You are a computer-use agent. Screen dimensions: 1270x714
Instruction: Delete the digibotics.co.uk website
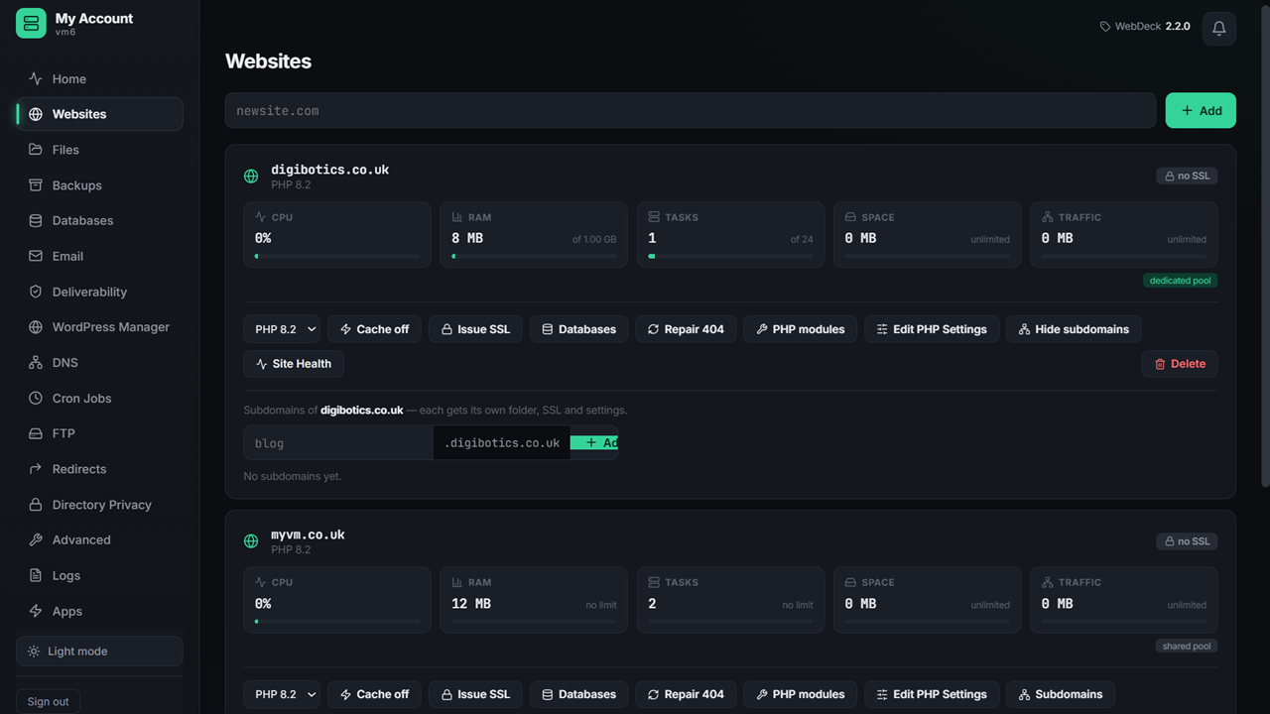click(1180, 364)
